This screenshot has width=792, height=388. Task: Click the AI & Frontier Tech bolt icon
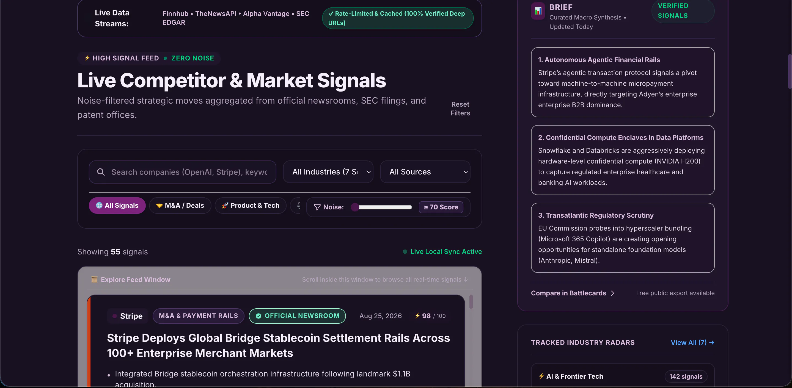tap(541, 376)
